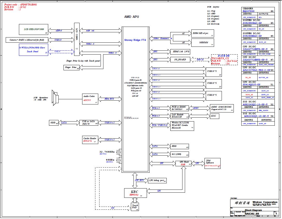Viewport: 282px width, 219px height.
Task: Select the Wireless M.2 (2230) WLAN/BT block
Action: click(x=182, y=126)
